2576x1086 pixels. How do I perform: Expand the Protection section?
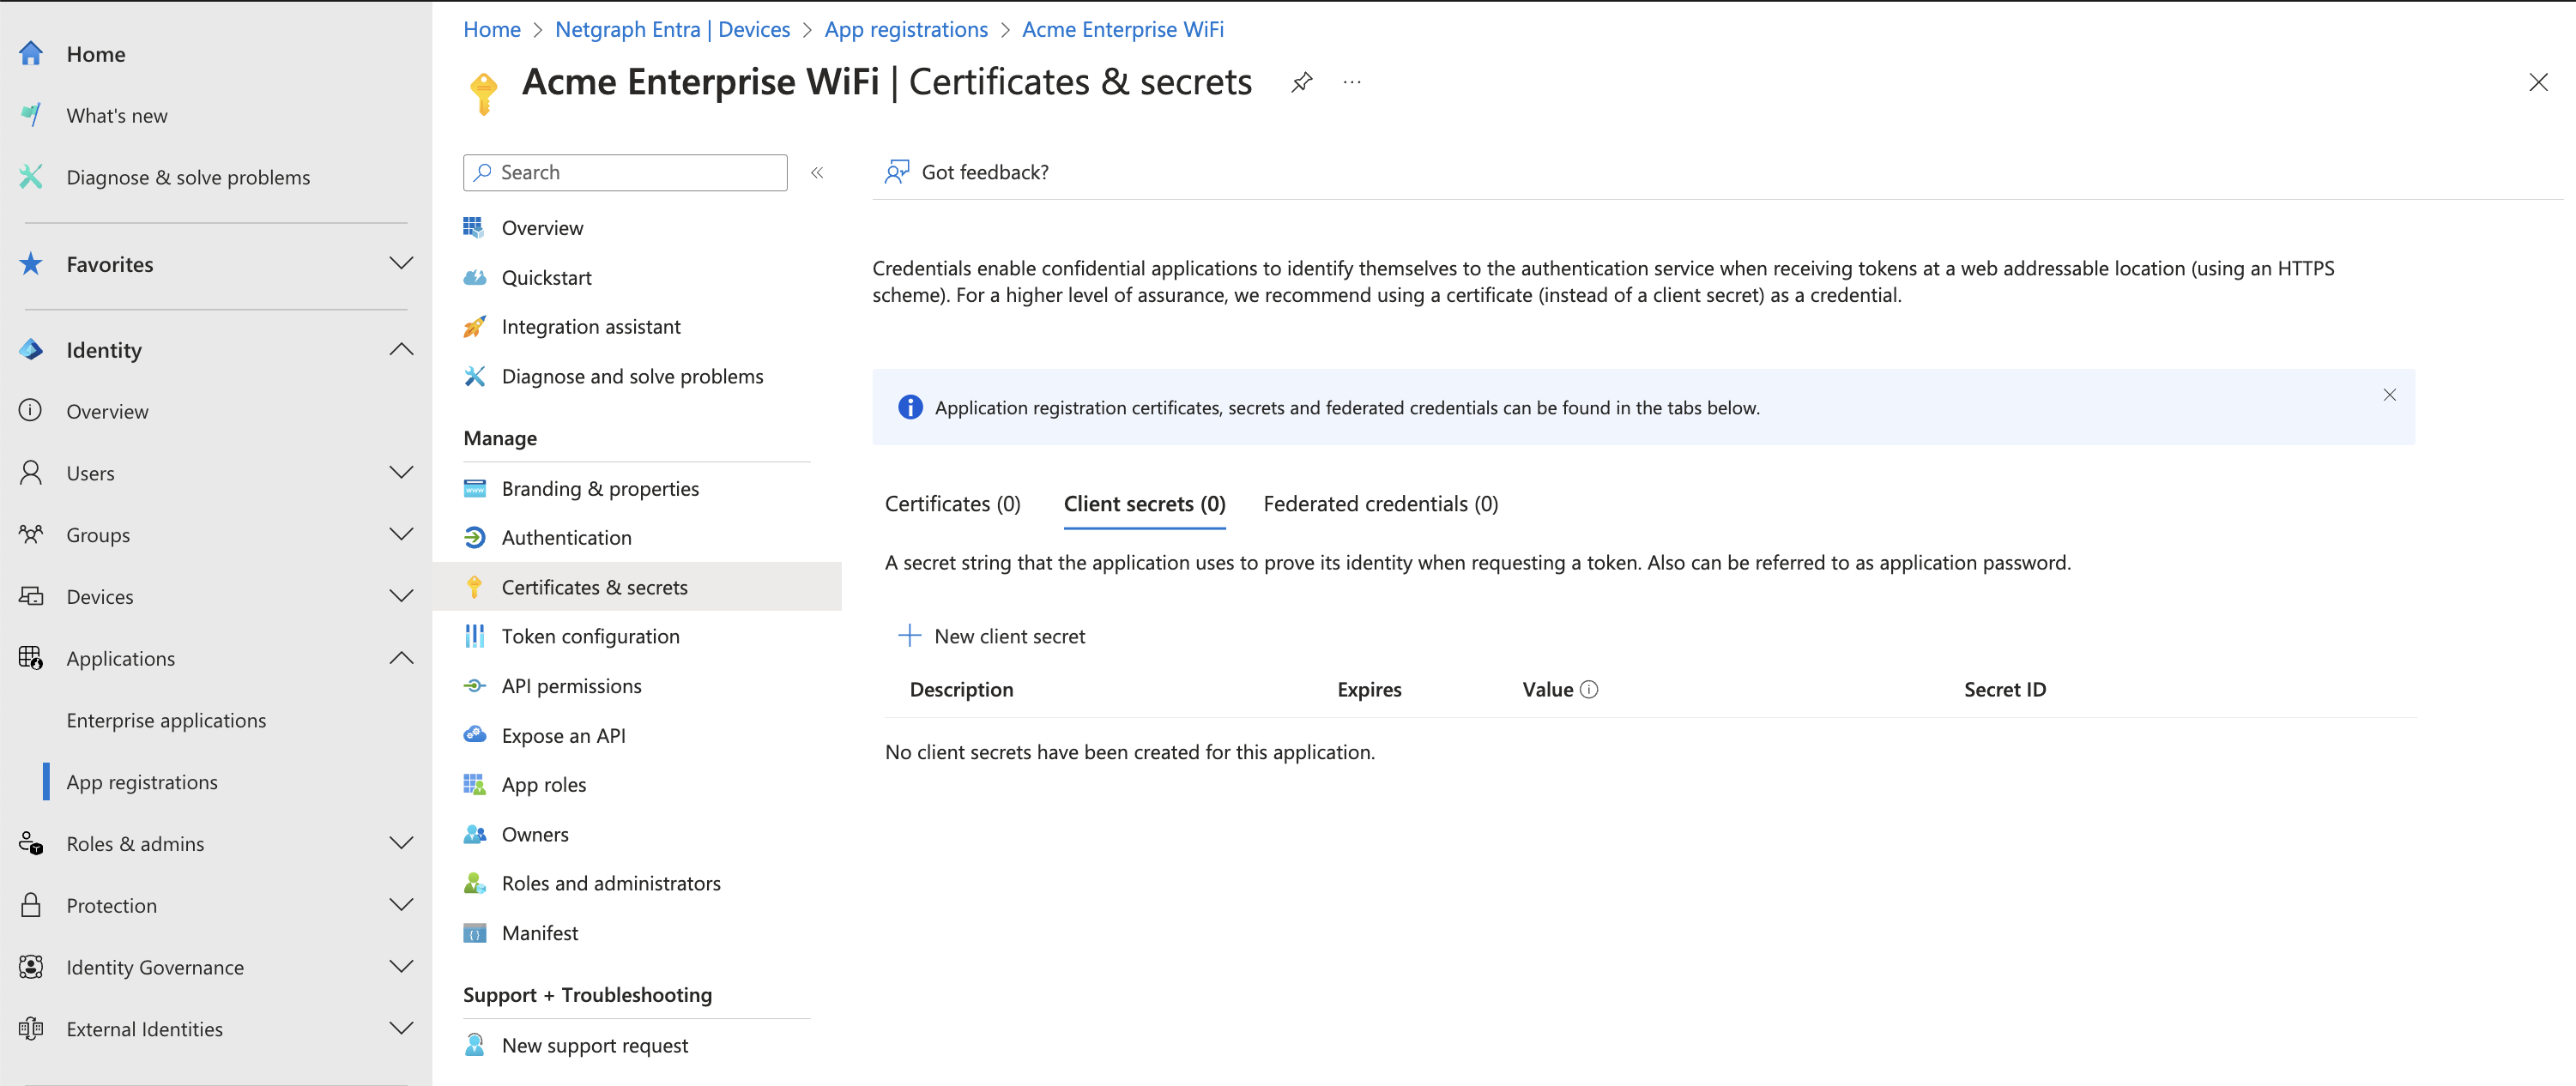(401, 905)
